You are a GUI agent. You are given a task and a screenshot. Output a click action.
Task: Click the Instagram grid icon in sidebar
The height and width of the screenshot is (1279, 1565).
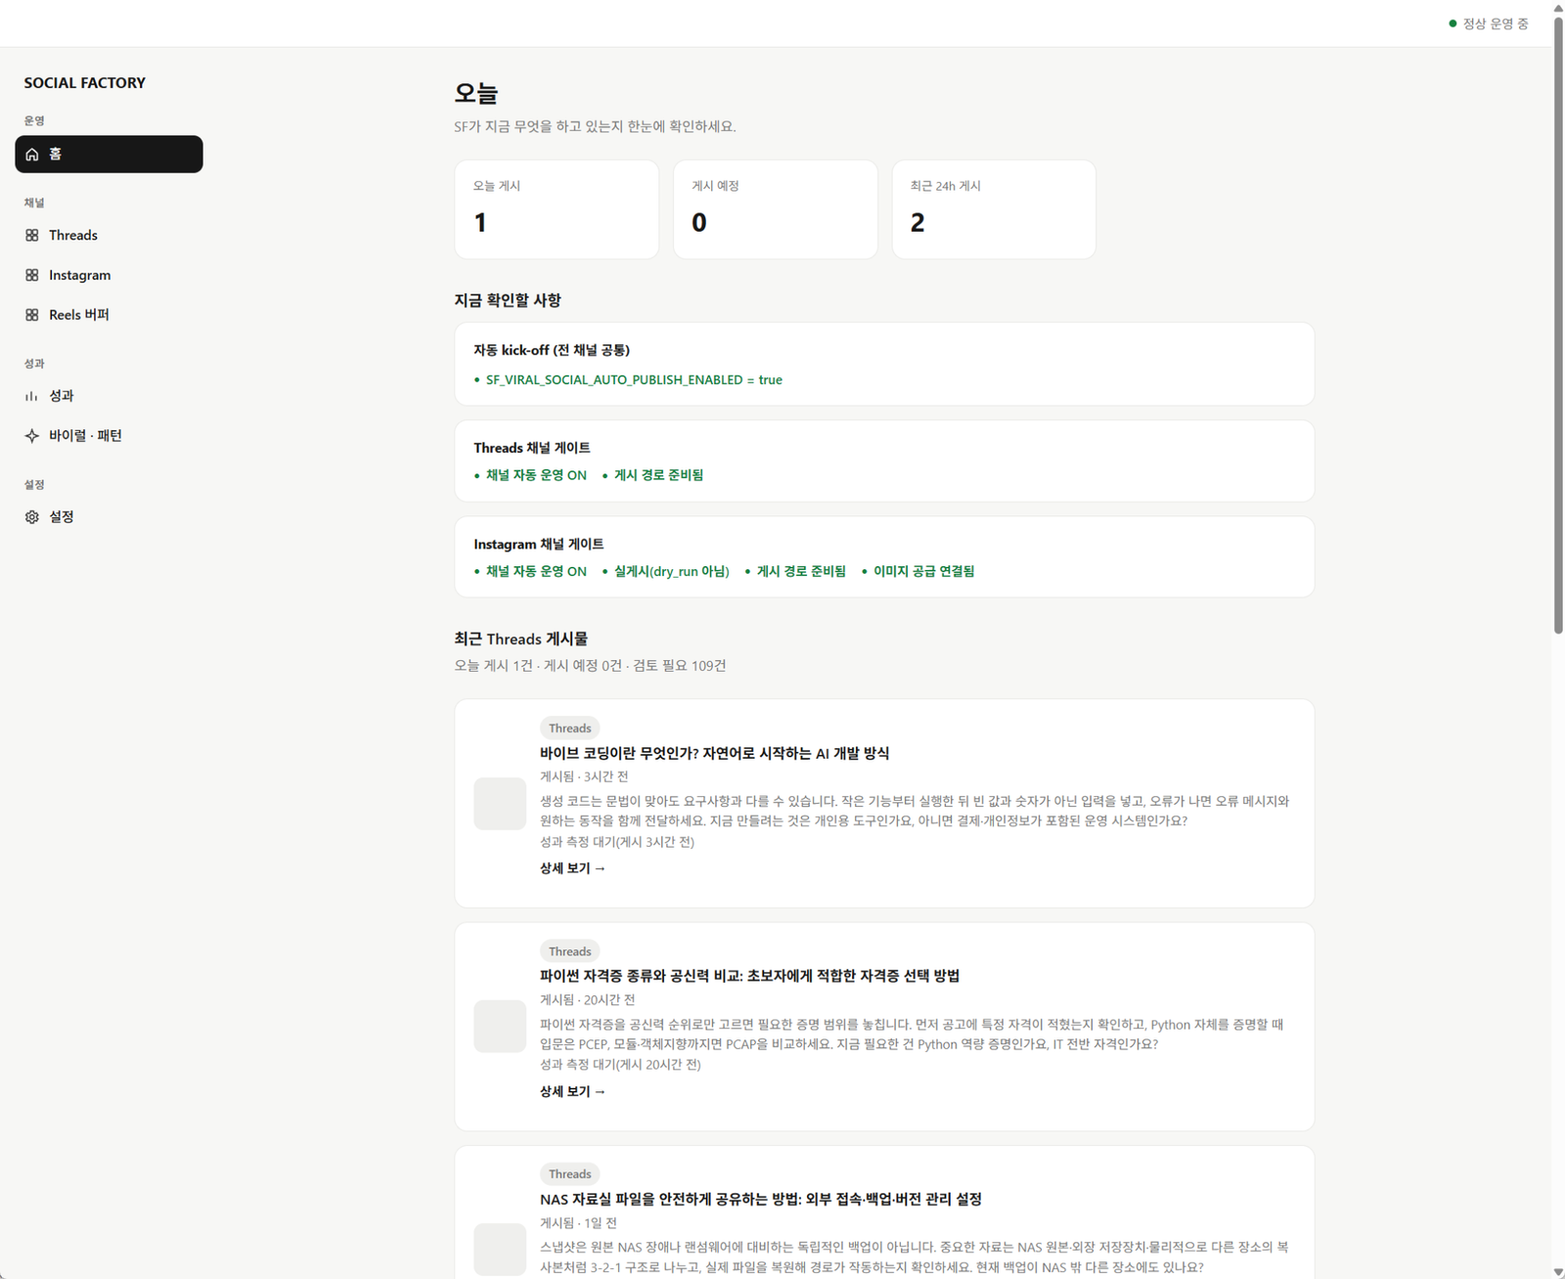pyautogui.click(x=32, y=276)
